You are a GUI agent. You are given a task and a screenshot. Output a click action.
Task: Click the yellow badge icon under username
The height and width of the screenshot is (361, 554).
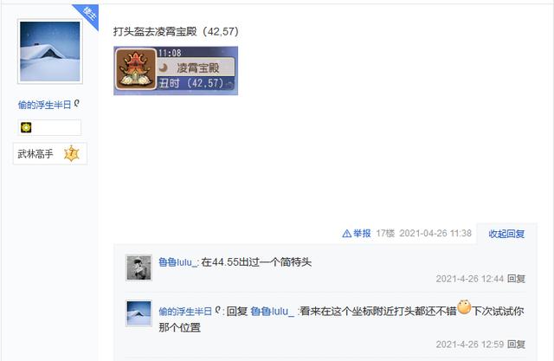coord(26,127)
